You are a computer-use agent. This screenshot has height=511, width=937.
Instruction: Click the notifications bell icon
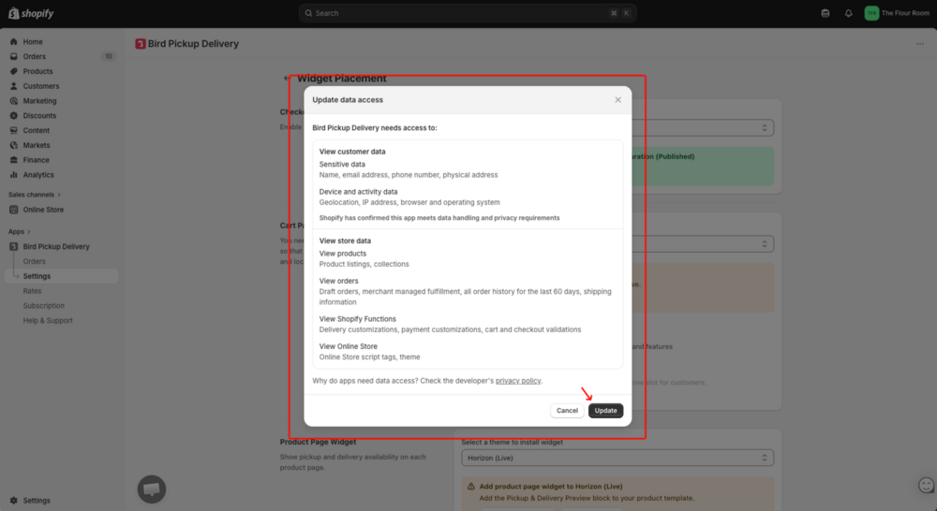[x=849, y=13]
